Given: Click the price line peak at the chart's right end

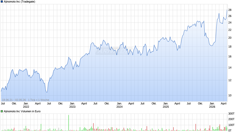Looking at the screenshot, I should (x=227, y=10).
